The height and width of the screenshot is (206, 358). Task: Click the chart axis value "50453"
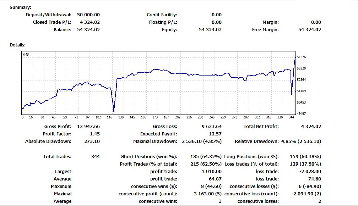coord(302,102)
